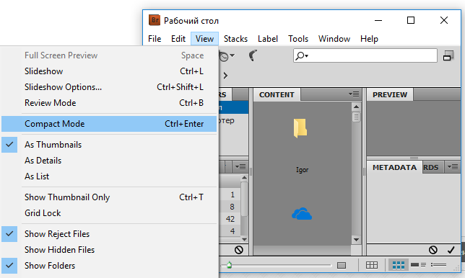Select the list view icon at bottom
This screenshot has width=465, height=278.
pyautogui.click(x=438, y=265)
